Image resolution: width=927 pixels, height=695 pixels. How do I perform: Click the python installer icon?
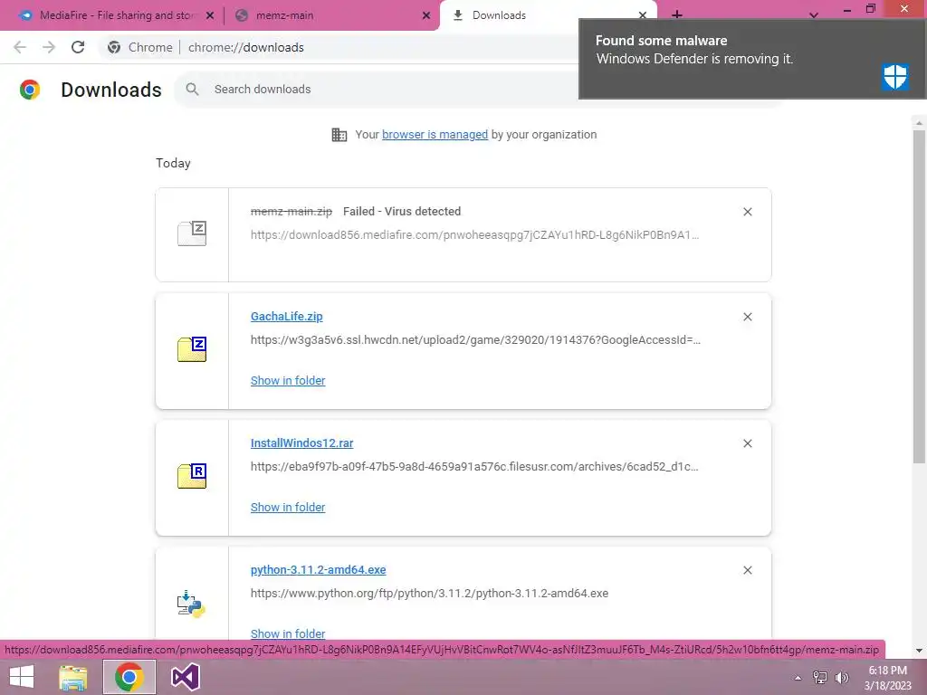pyautogui.click(x=191, y=604)
